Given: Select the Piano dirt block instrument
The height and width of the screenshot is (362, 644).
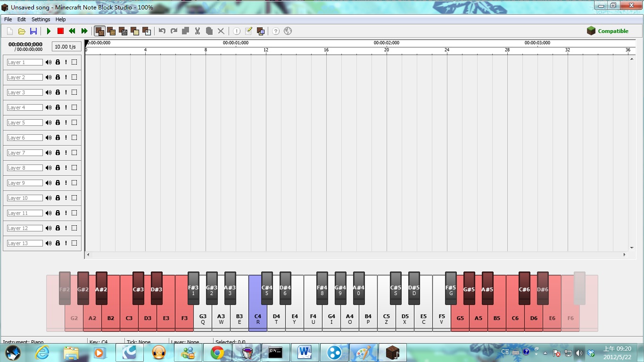Looking at the screenshot, I should [x=99, y=31].
